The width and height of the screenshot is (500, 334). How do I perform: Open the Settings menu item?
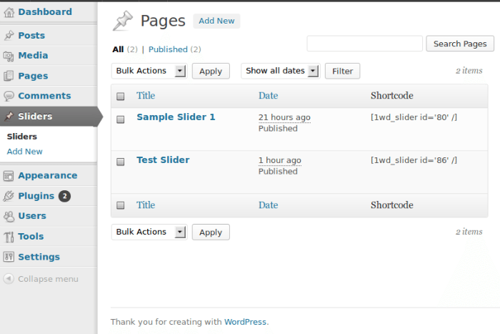coord(39,257)
